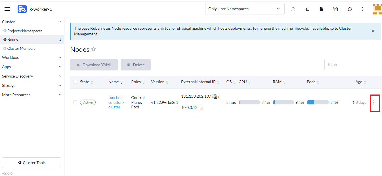Screen dimensions: 382x176
Task: Click the Active state badge
Action: 88,102
